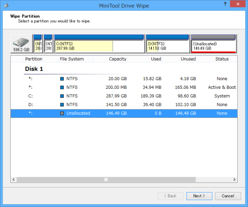
Task: Proceed with the Next button
Action: click(x=199, y=196)
